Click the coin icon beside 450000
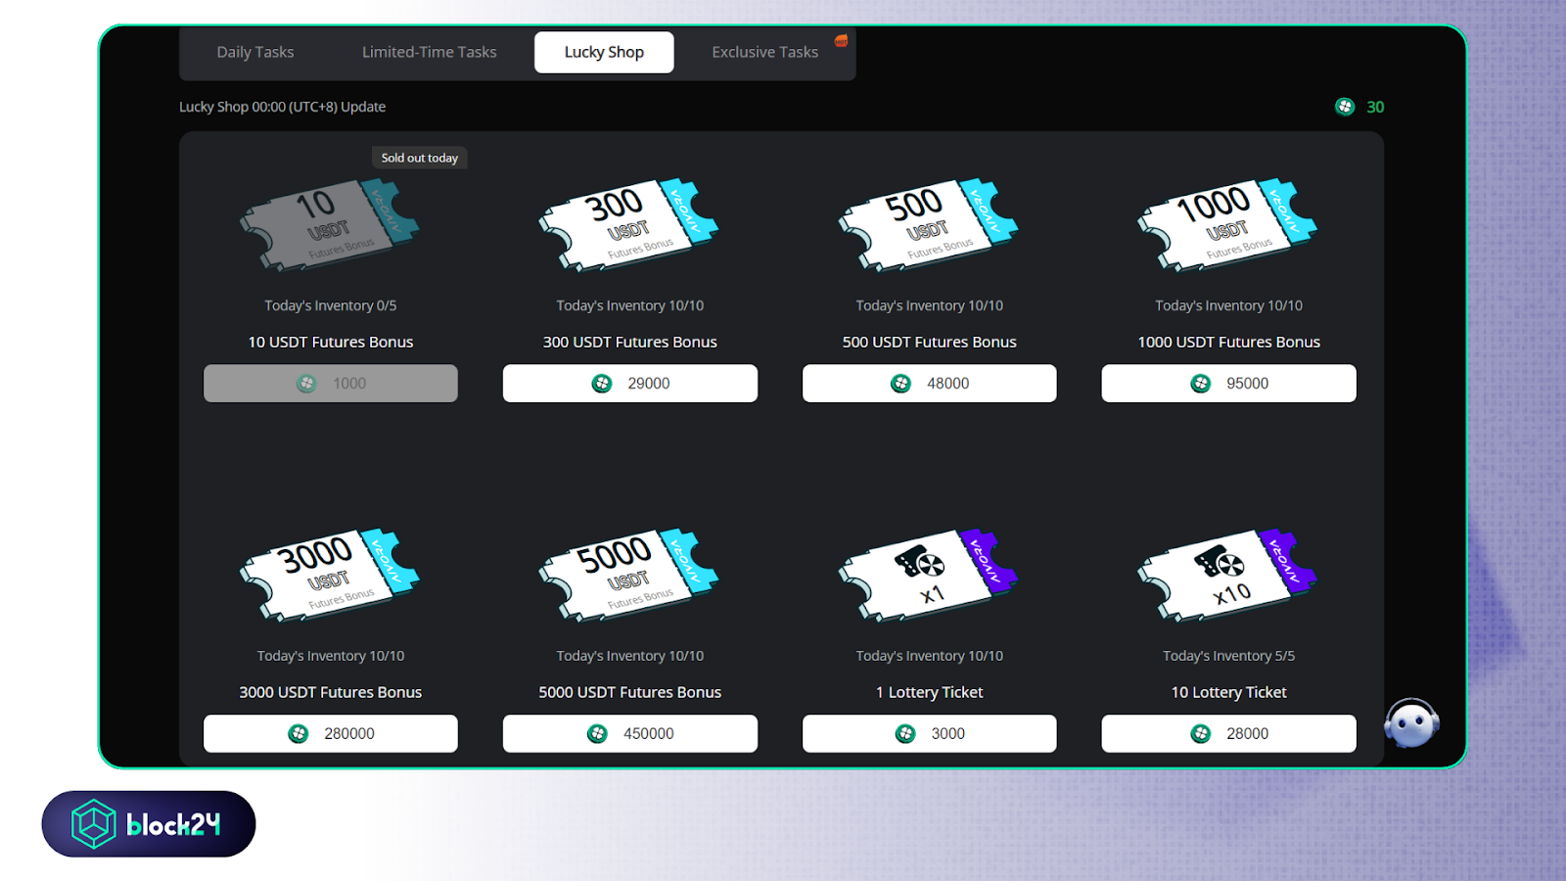Screen dimensions: 1566x881 597,733
